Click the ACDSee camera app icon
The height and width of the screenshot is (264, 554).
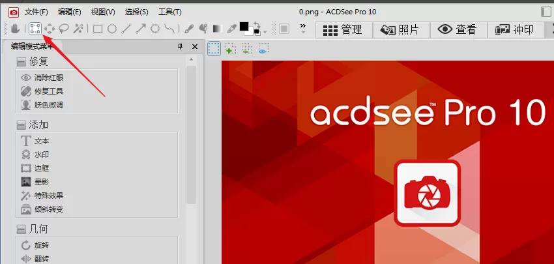pos(14,13)
